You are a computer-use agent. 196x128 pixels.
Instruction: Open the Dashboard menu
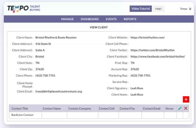(x=90, y=19)
